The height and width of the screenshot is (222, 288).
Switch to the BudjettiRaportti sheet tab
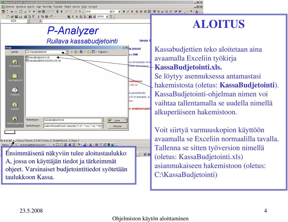(60, 141)
